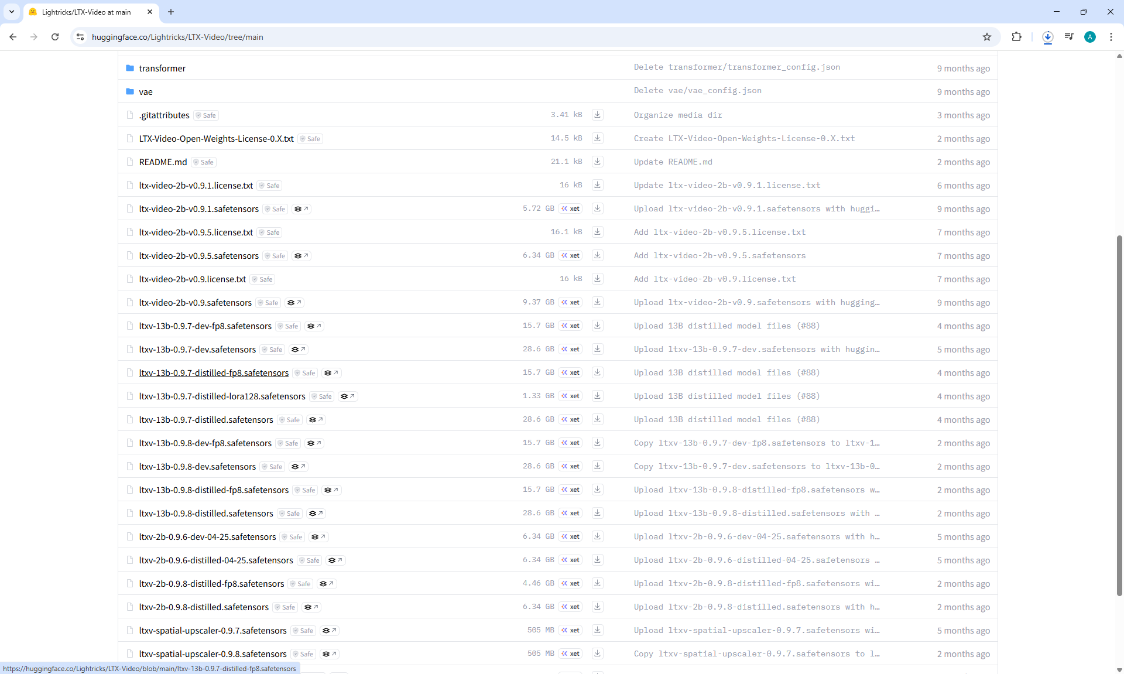This screenshot has height=674, width=1124.
Task: Click Safe badge next to .gitattributes
Action: pyautogui.click(x=206, y=115)
